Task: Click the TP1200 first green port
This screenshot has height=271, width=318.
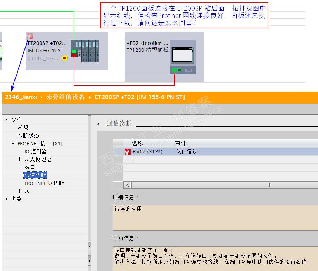Action: [x=174, y=70]
